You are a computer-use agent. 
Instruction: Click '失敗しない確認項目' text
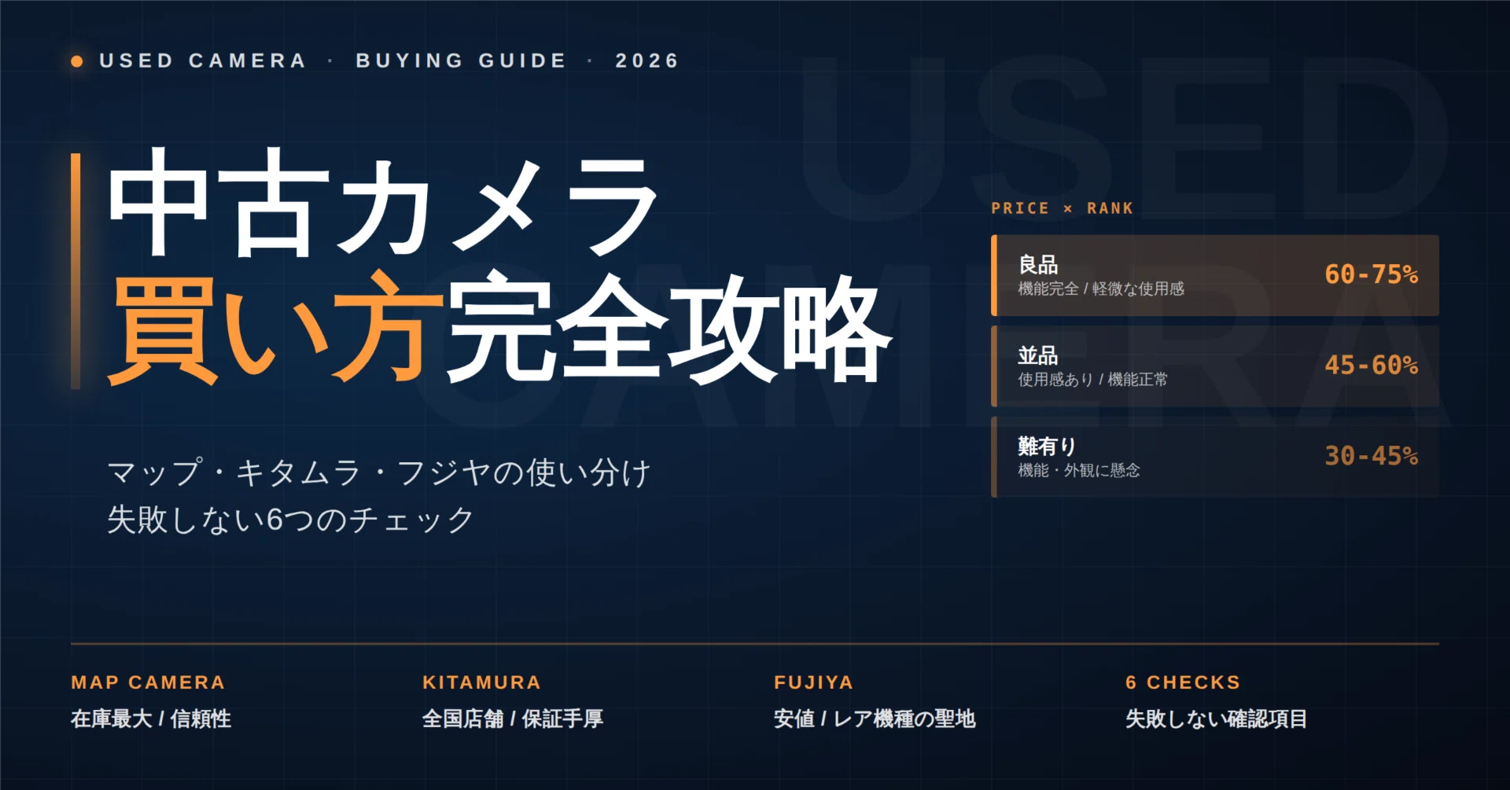(x=1216, y=718)
